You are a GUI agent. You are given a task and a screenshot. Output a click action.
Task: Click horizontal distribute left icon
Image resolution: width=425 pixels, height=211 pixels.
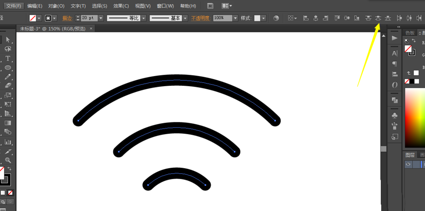(399, 18)
